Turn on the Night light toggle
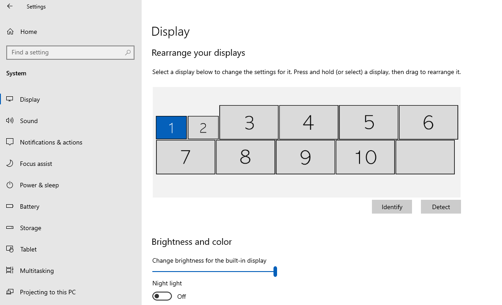 click(162, 296)
